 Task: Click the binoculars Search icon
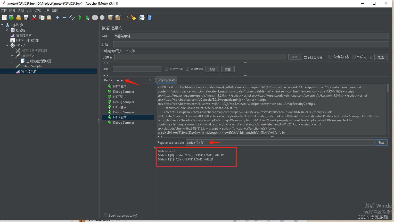click(126, 18)
